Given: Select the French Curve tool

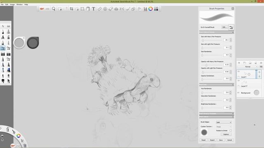Looking at the screenshot, I should click(111, 9).
